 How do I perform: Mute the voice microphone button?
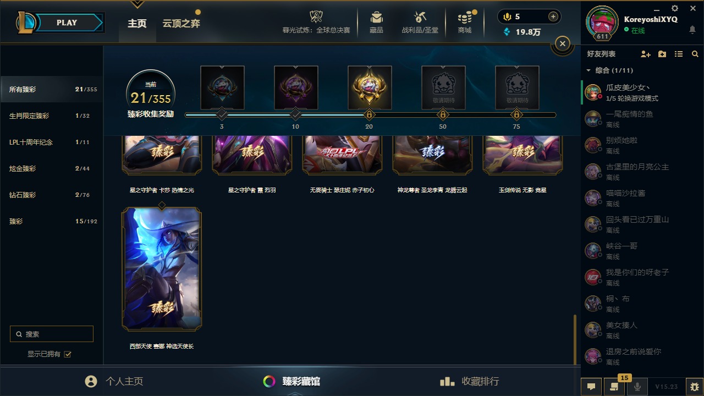[x=637, y=386]
